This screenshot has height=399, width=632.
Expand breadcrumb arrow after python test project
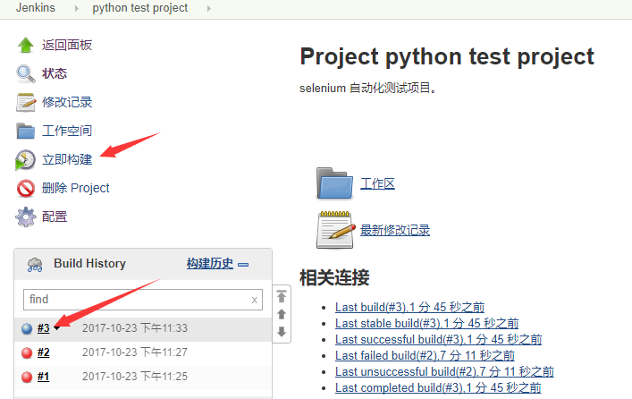[209, 8]
